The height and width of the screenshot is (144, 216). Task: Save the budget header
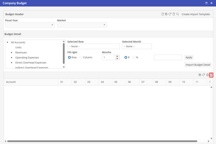166,14
